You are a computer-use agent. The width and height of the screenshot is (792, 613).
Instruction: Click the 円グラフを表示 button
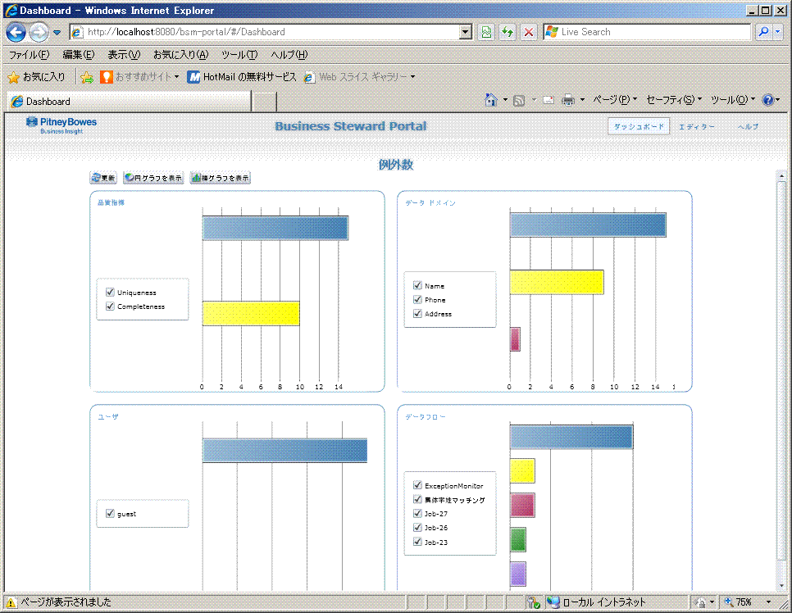tap(153, 178)
